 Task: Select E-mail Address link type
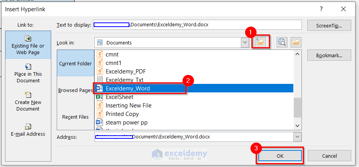28,130
